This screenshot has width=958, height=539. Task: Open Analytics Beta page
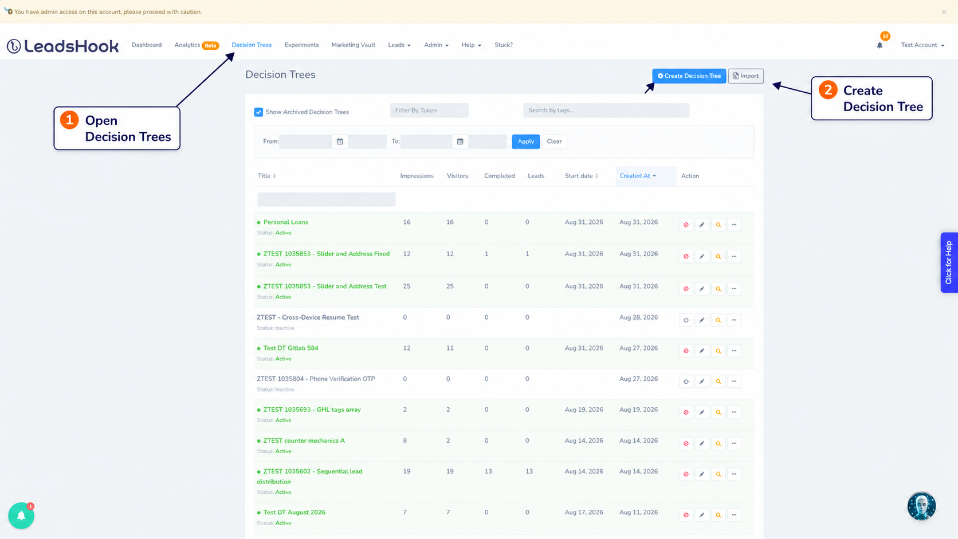(x=197, y=45)
